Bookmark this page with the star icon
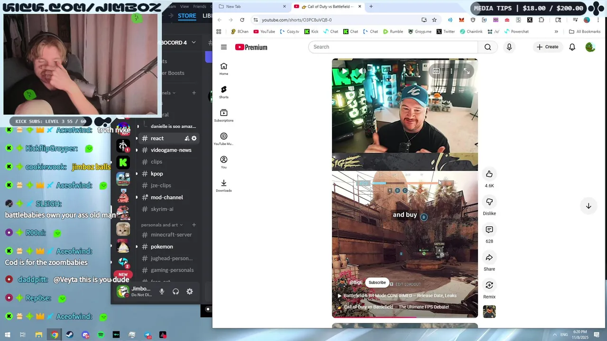The height and width of the screenshot is (341, 607). 434,20
